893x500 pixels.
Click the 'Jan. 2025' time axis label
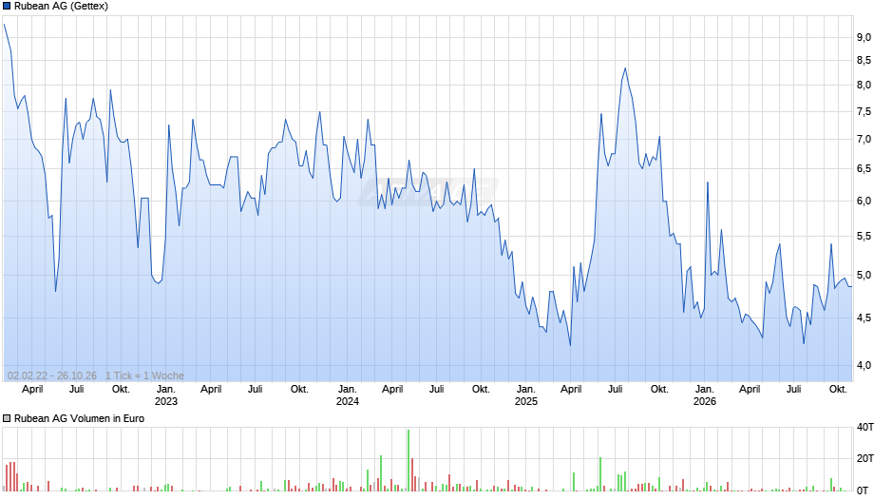525,395
